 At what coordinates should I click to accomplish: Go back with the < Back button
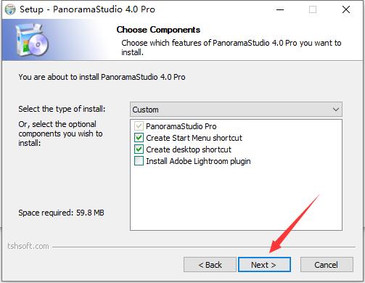[210, 265]
